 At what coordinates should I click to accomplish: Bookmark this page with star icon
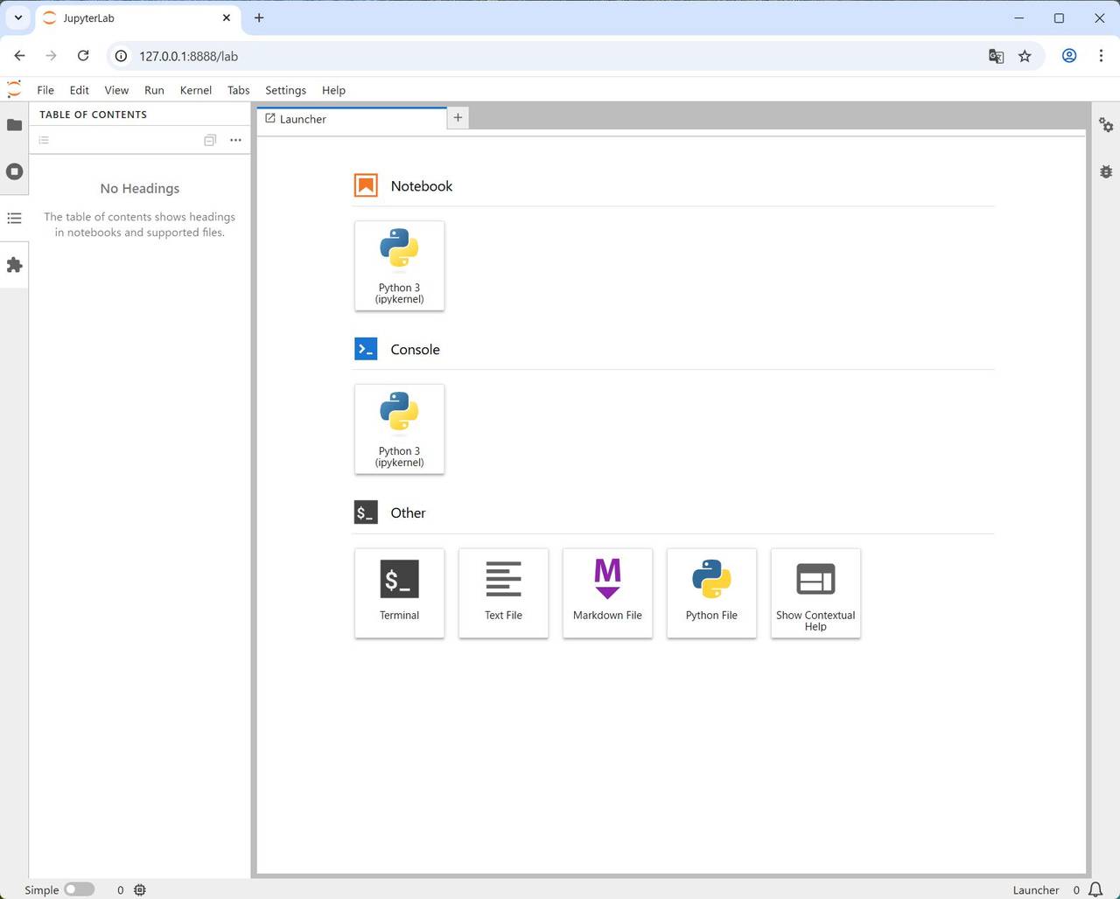1025,56
